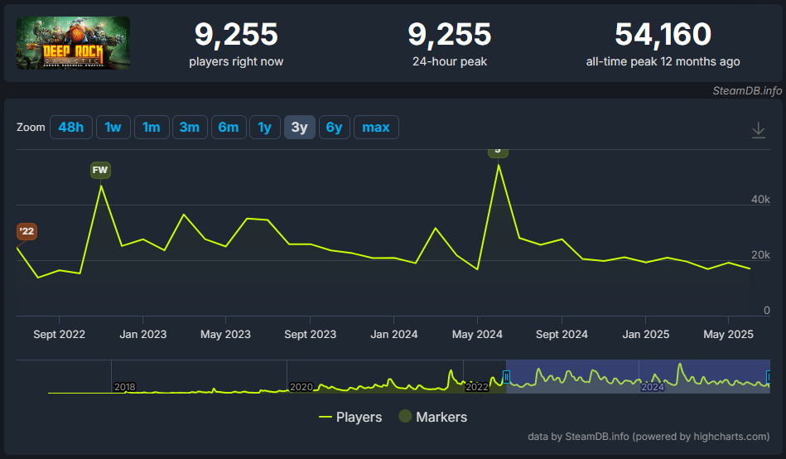Viewport: 786px width, 459px height.
Task: Select the 3y zoom range
Action: (299, 128)
